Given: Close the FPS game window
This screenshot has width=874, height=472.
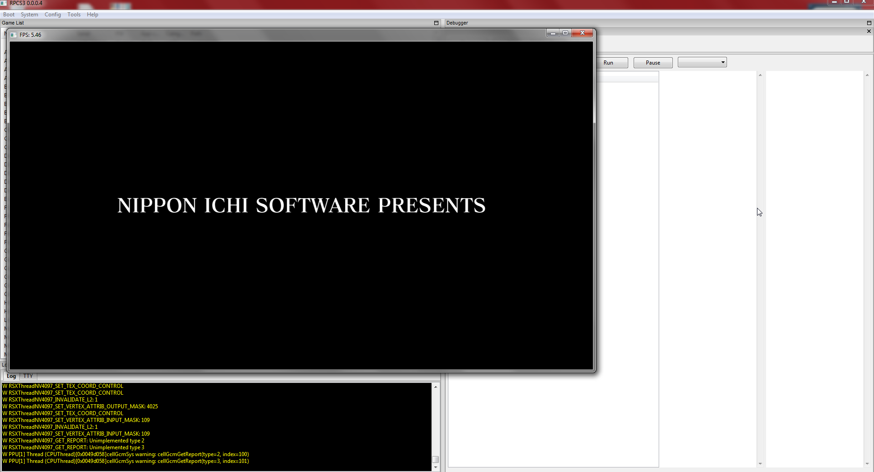Looking at the screenshot, I should 582,33.
